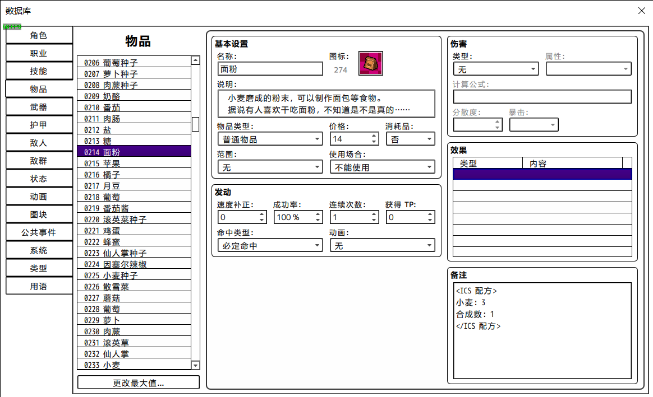Click the 名称 input field
Viewport: 653px width, 397px height.
[x=270, y=68]
